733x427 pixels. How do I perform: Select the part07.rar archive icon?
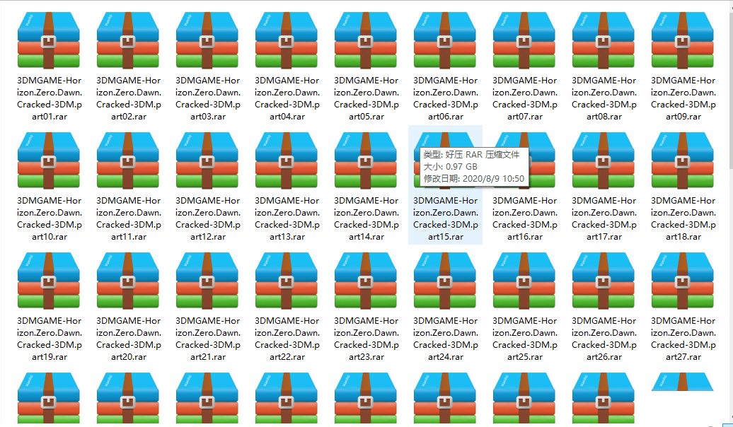[x=524, y=40]
